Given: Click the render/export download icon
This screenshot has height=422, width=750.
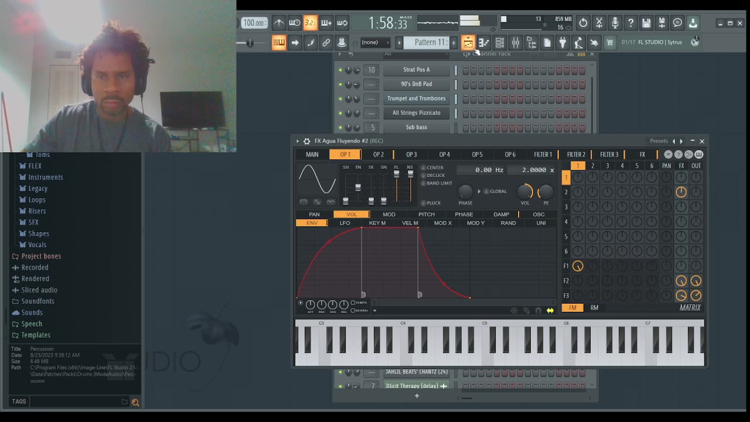Looking at the screenshot, I should tap(693, 23).
